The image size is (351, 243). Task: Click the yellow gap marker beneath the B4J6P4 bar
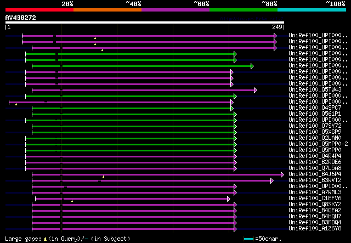click(103, 177)
